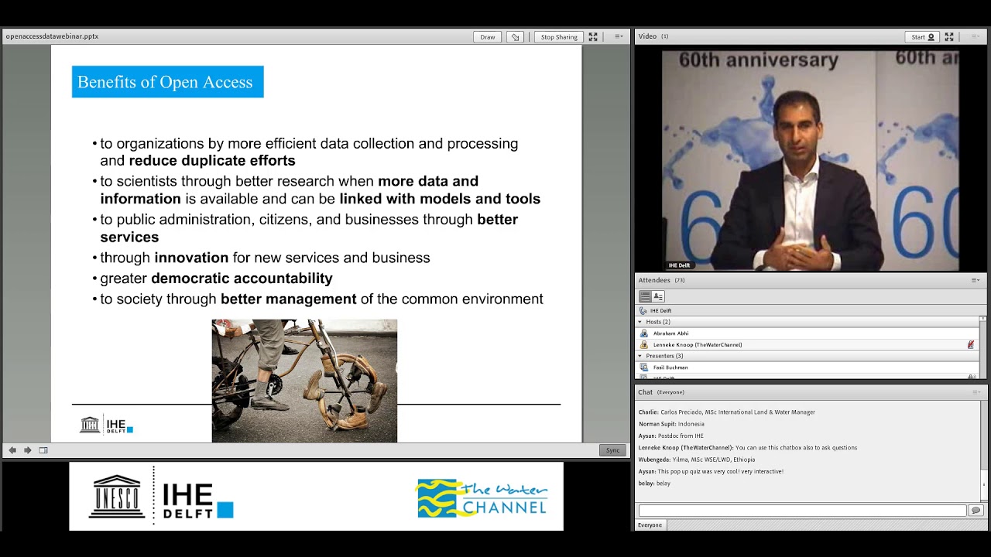Viewport: 991px width, 557px height.
Task: Click the muted microphone icon for Lenneke Knoop
Action: 971,345
